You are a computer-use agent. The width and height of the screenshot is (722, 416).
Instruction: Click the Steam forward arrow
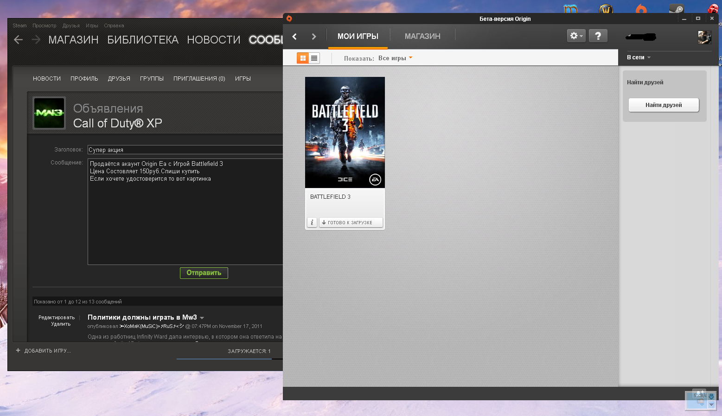[36, 40]
